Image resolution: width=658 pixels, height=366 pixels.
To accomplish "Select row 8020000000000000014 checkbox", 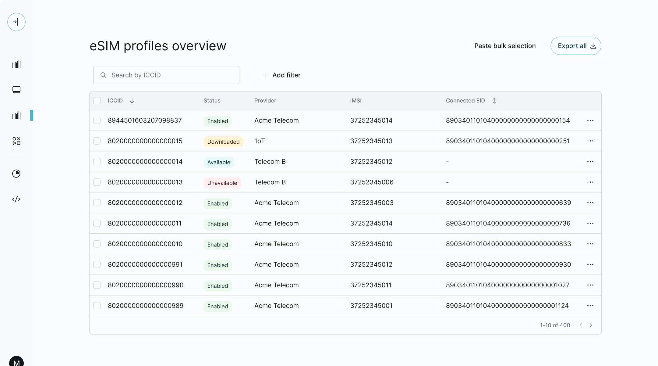I will 97,162.
